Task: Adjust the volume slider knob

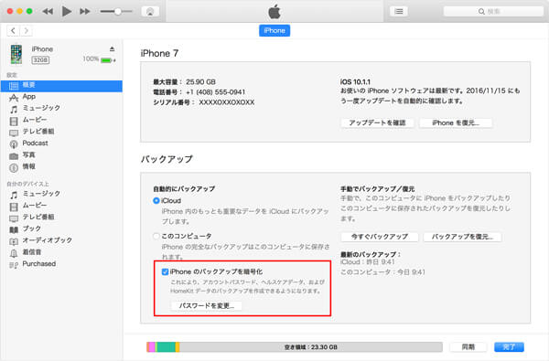Action: (x=118, y=12)
